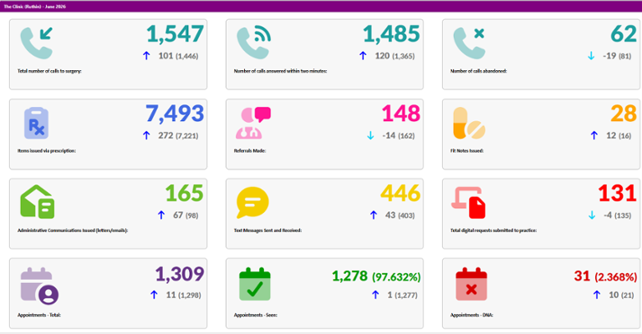The width and height of the screenshot is (642, 334).
Task: Select the 1,547 total calls figure
Action: click(176, 34)
